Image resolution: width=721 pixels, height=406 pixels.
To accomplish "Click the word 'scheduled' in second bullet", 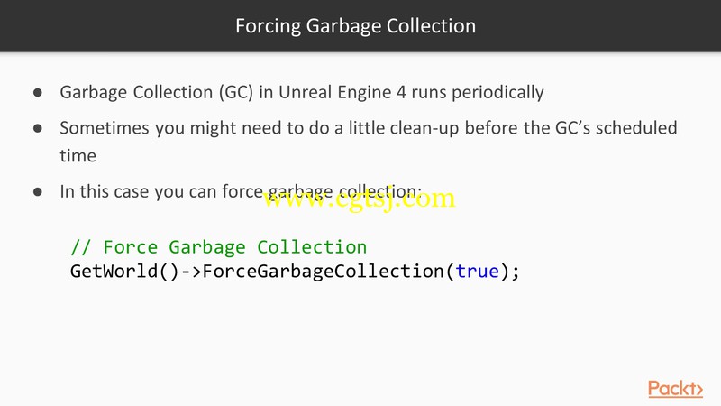I will pos(636,127).
